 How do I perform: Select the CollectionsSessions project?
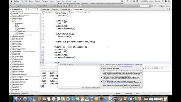[x=18, y=40]
